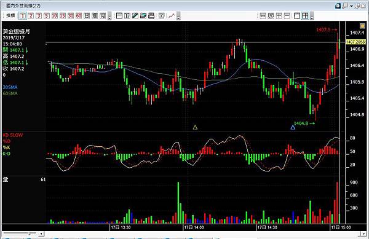The image size is (369, 239).
Task: Switch to daily (日) chart period
Action: 87,16
